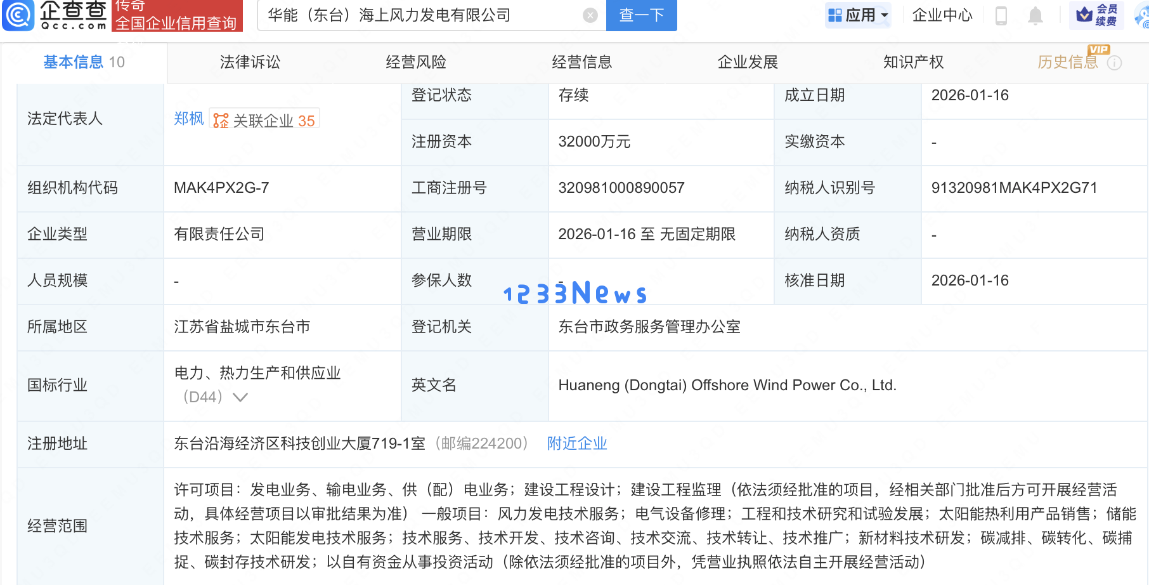Click the 关联企业 network graph icon

tap(219, 119)
